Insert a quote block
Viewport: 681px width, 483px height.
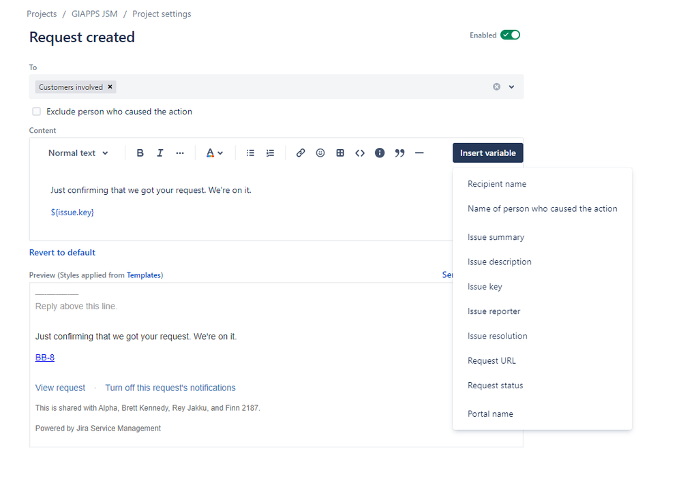[x=399, y=153]
